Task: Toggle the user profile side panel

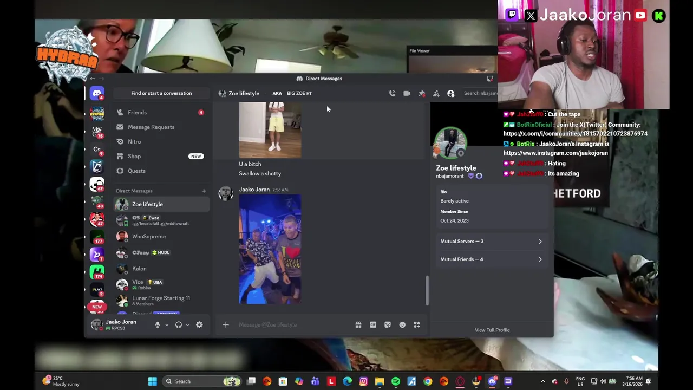Action: [450, 93]
